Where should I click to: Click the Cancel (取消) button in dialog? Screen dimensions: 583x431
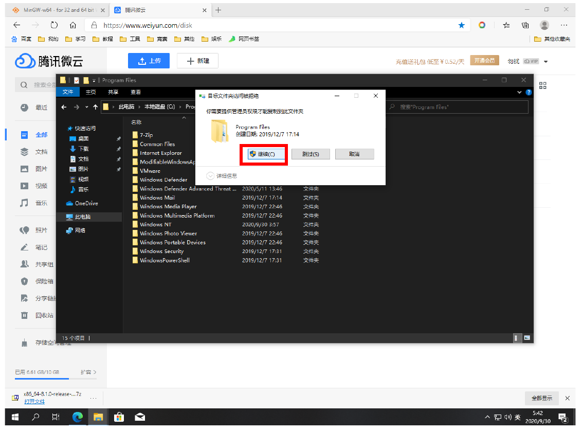click(x=354, y=154)
